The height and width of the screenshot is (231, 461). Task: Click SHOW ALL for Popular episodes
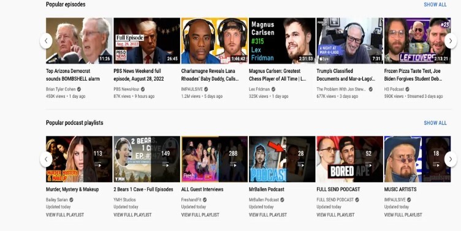coord(435,5)
